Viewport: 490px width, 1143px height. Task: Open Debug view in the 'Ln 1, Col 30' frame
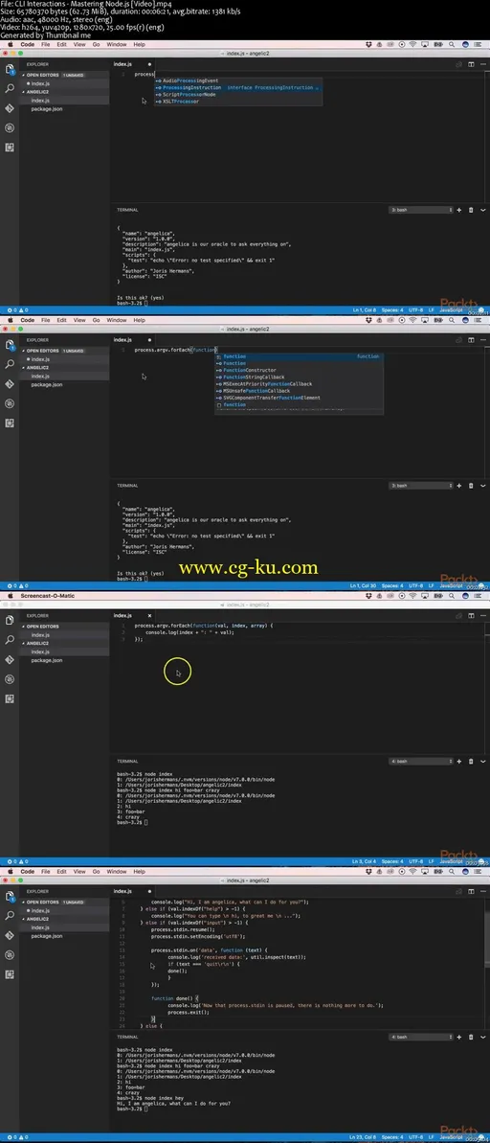coord(10,403)
